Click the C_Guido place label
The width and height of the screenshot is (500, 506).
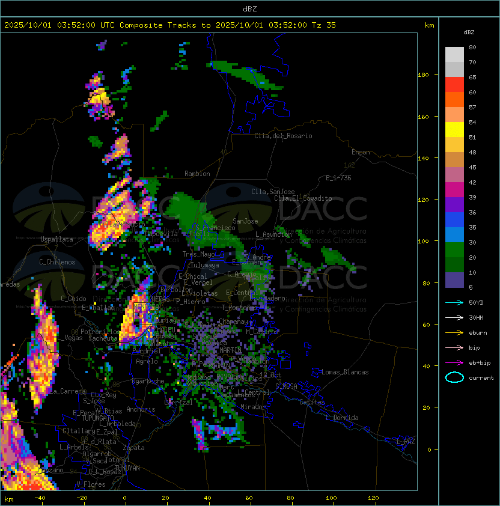73,299
